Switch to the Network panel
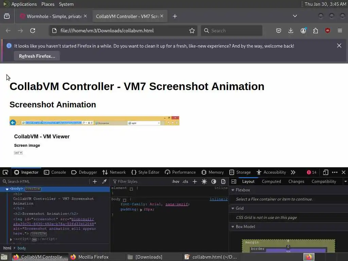This screenshot has height=261, width=348. (114, 172)
